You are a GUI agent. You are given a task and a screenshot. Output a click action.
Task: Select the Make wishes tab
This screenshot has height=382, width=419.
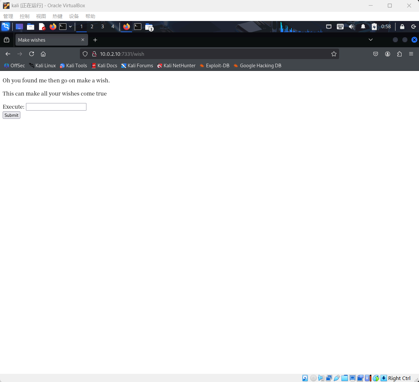[48, 40]
